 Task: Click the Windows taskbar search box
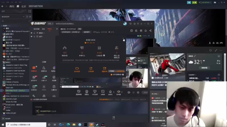click(26, 124)
